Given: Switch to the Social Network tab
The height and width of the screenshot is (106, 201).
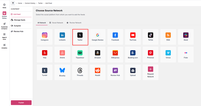Looking at the screenshot, I should click(56, 23).
